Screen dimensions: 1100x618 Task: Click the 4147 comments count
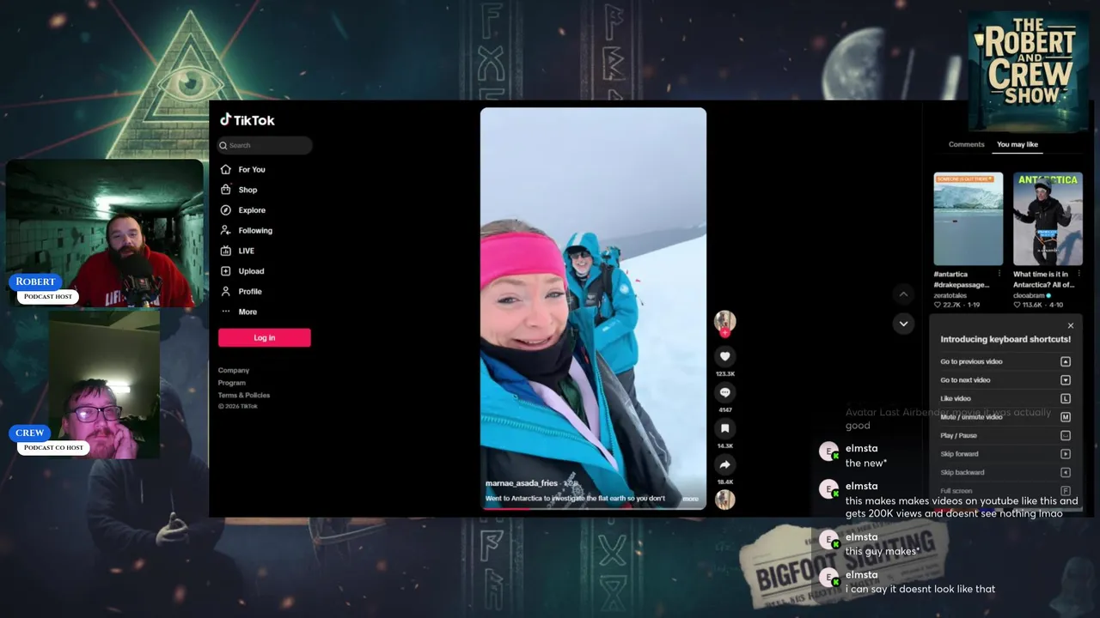click(x=724, y=410)
